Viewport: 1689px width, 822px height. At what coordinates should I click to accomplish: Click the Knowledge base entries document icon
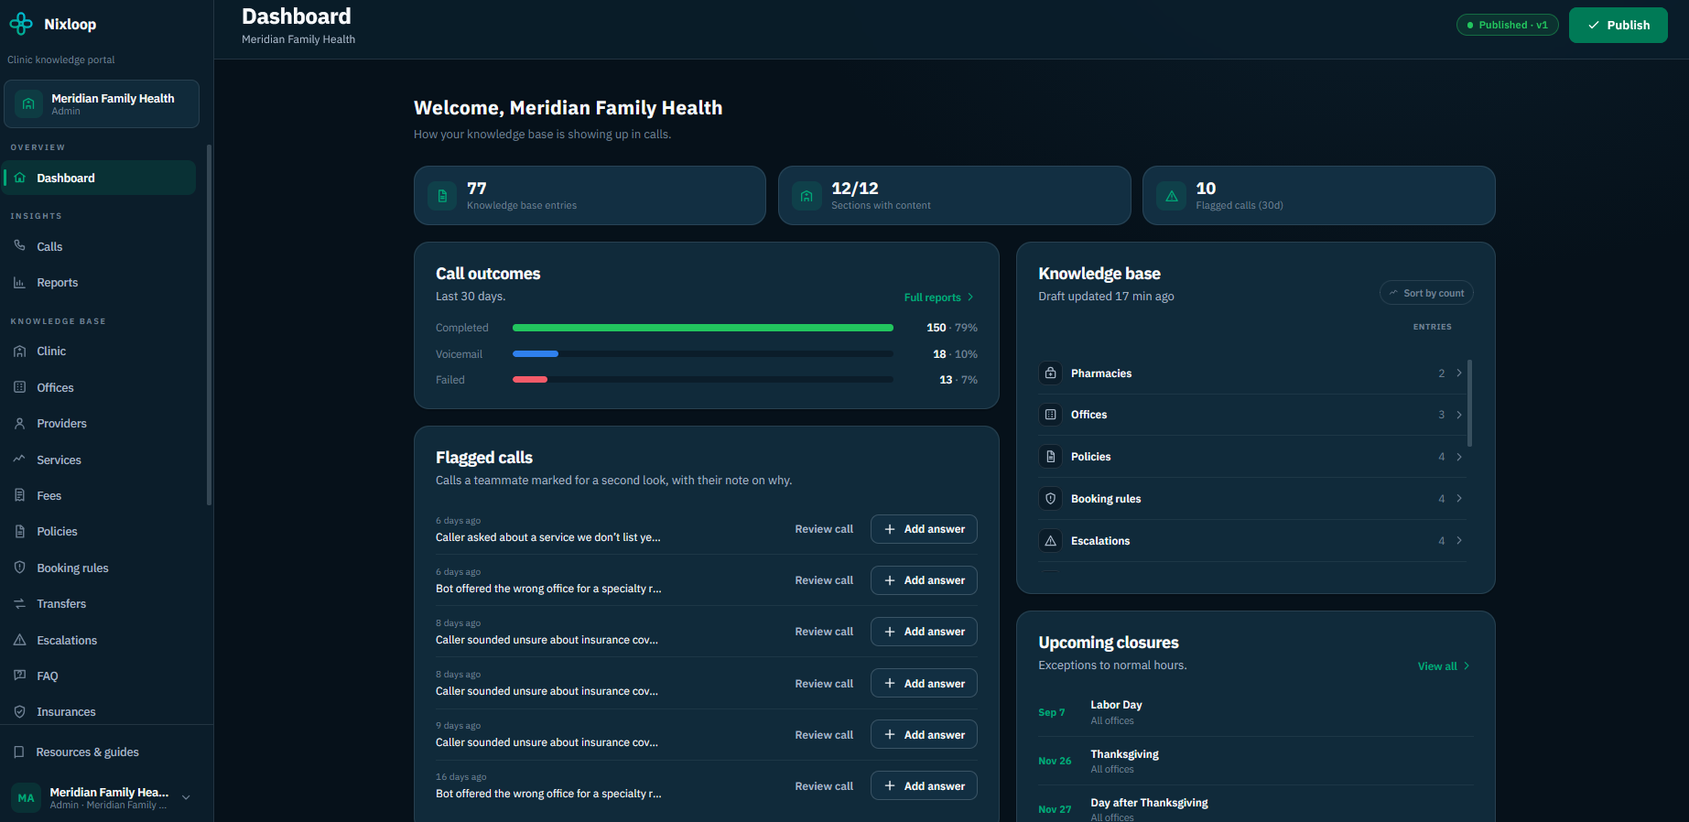coord(442,196)
